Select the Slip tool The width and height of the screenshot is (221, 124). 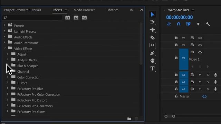(x=152, y=45)
